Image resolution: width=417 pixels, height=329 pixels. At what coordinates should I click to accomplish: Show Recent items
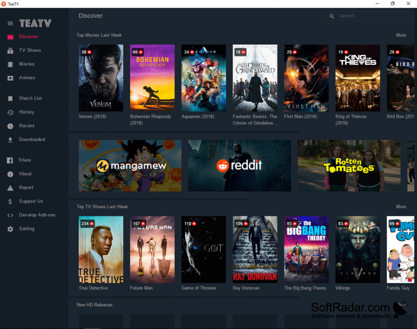(x=27, y=126)
